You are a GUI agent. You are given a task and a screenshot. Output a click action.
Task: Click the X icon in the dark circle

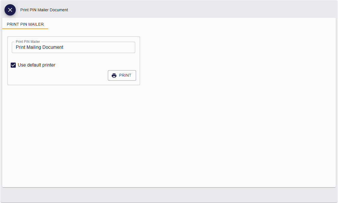point(10,10)
